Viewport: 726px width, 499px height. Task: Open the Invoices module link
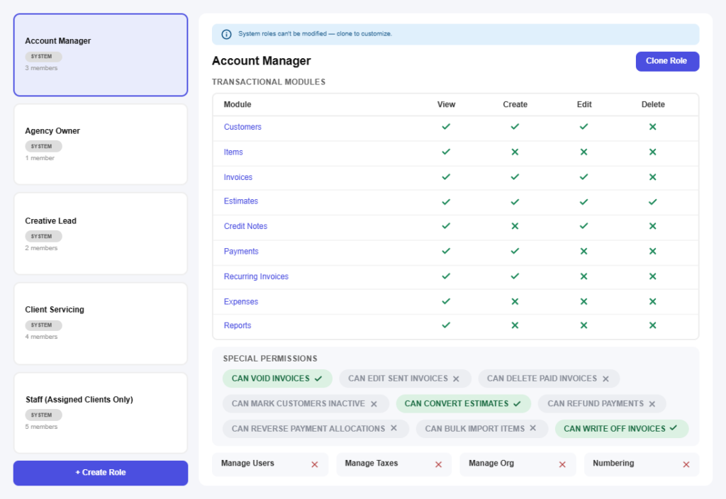(238, 177)
